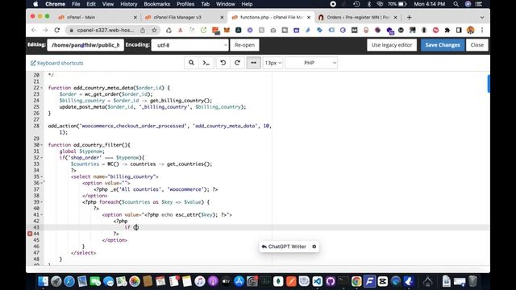Click the error marker on line 44
The width and height of the screenshot is (516, 290).
(30, 234)
